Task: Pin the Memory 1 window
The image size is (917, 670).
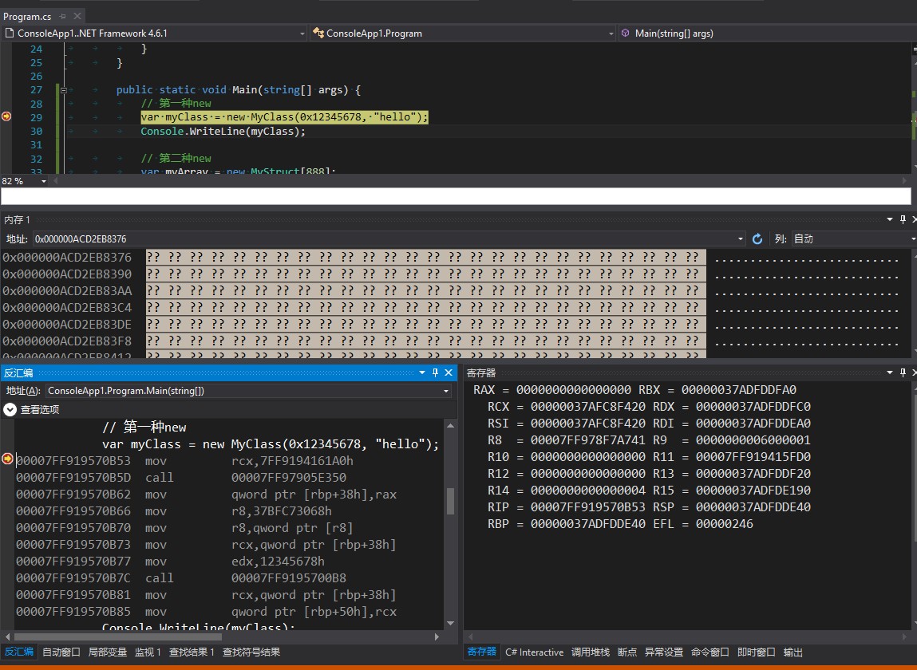Action: pyautogui.click(x=903, y=219)
